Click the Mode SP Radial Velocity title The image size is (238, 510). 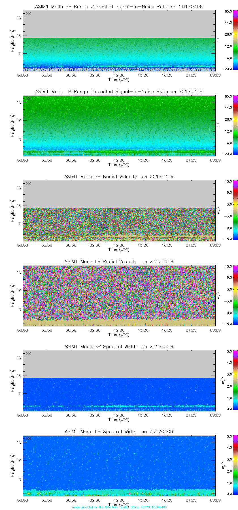[119, 177]
